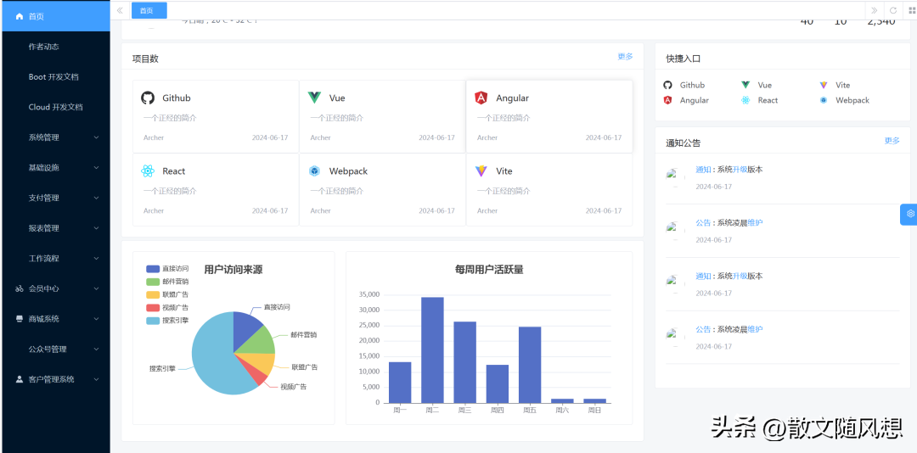
Task: Toggle 邮件营销 legend item
Action: pyautogui.click(x=166, y=282)
